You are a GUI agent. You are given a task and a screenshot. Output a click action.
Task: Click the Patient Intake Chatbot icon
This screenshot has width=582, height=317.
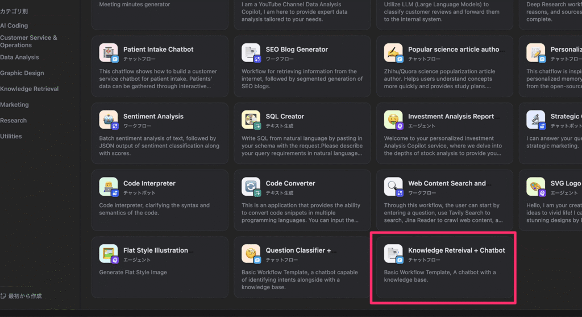pos(108,53)
